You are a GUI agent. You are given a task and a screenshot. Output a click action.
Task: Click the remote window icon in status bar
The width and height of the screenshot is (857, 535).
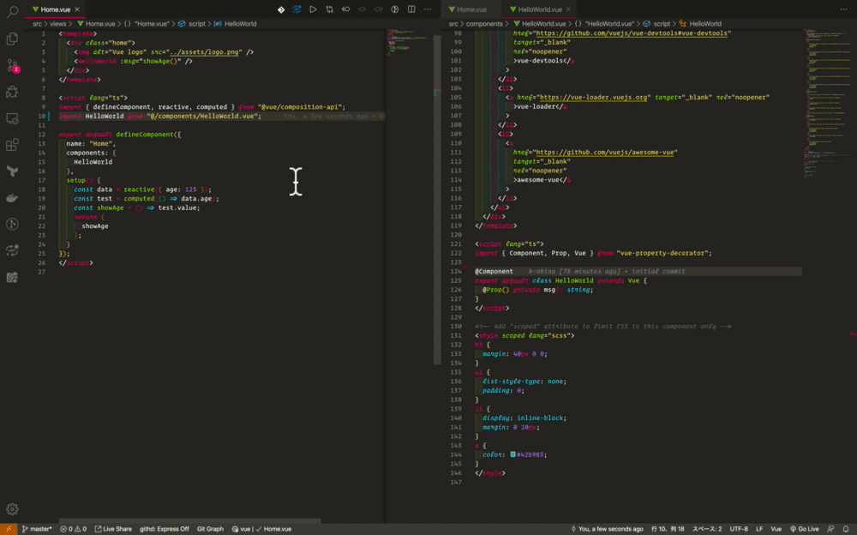[x=8, y=529]
